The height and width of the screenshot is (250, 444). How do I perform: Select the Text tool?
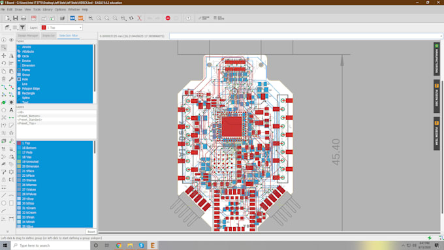(x=11, y=110)
